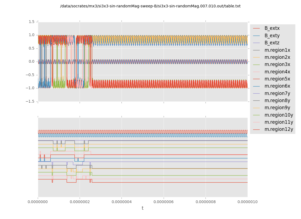Click the m.region11y legend label
Screen dimensions: 301x219
pos(279,122)
